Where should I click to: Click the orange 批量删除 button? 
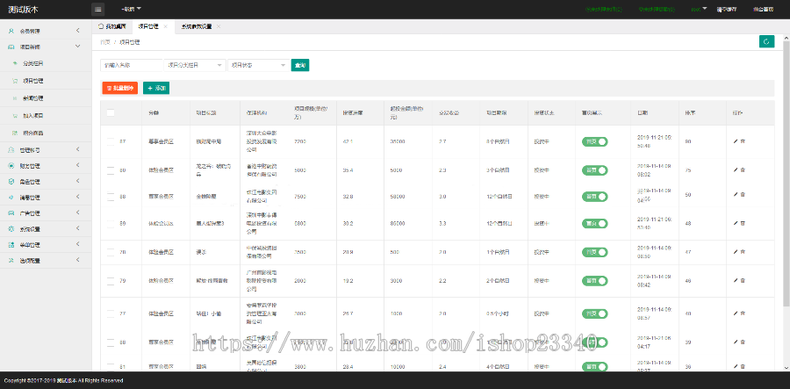(120, 88)
